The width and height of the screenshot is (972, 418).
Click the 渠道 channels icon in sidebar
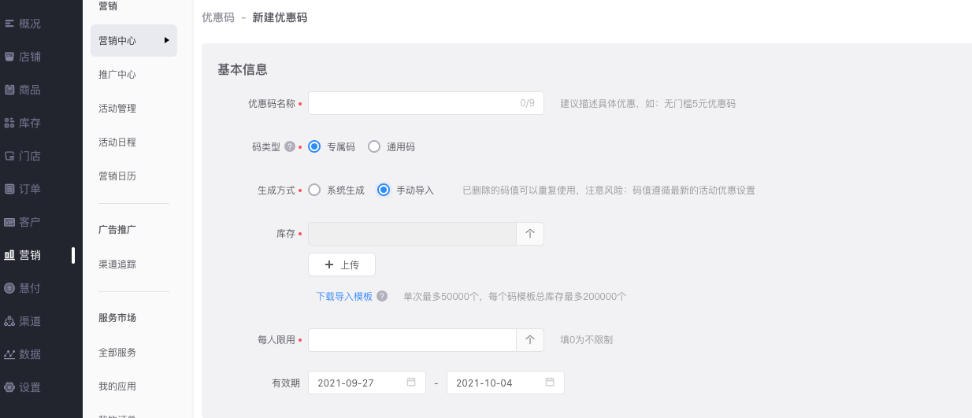[9, 321]
